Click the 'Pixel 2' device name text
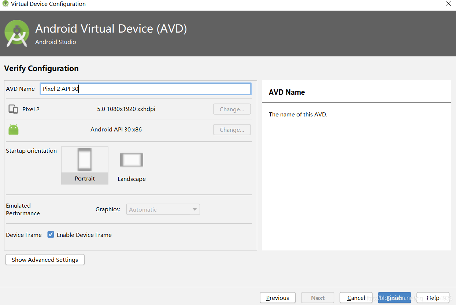The image size is (456, 305). [31, 109]
